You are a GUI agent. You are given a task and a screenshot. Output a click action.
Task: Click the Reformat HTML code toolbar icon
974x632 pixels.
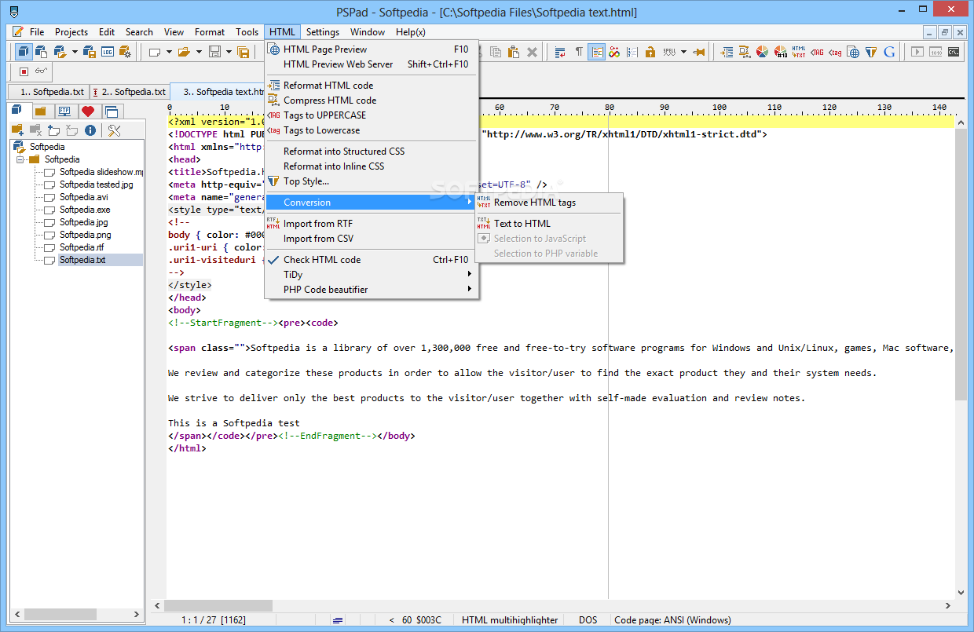click(727, 52)
